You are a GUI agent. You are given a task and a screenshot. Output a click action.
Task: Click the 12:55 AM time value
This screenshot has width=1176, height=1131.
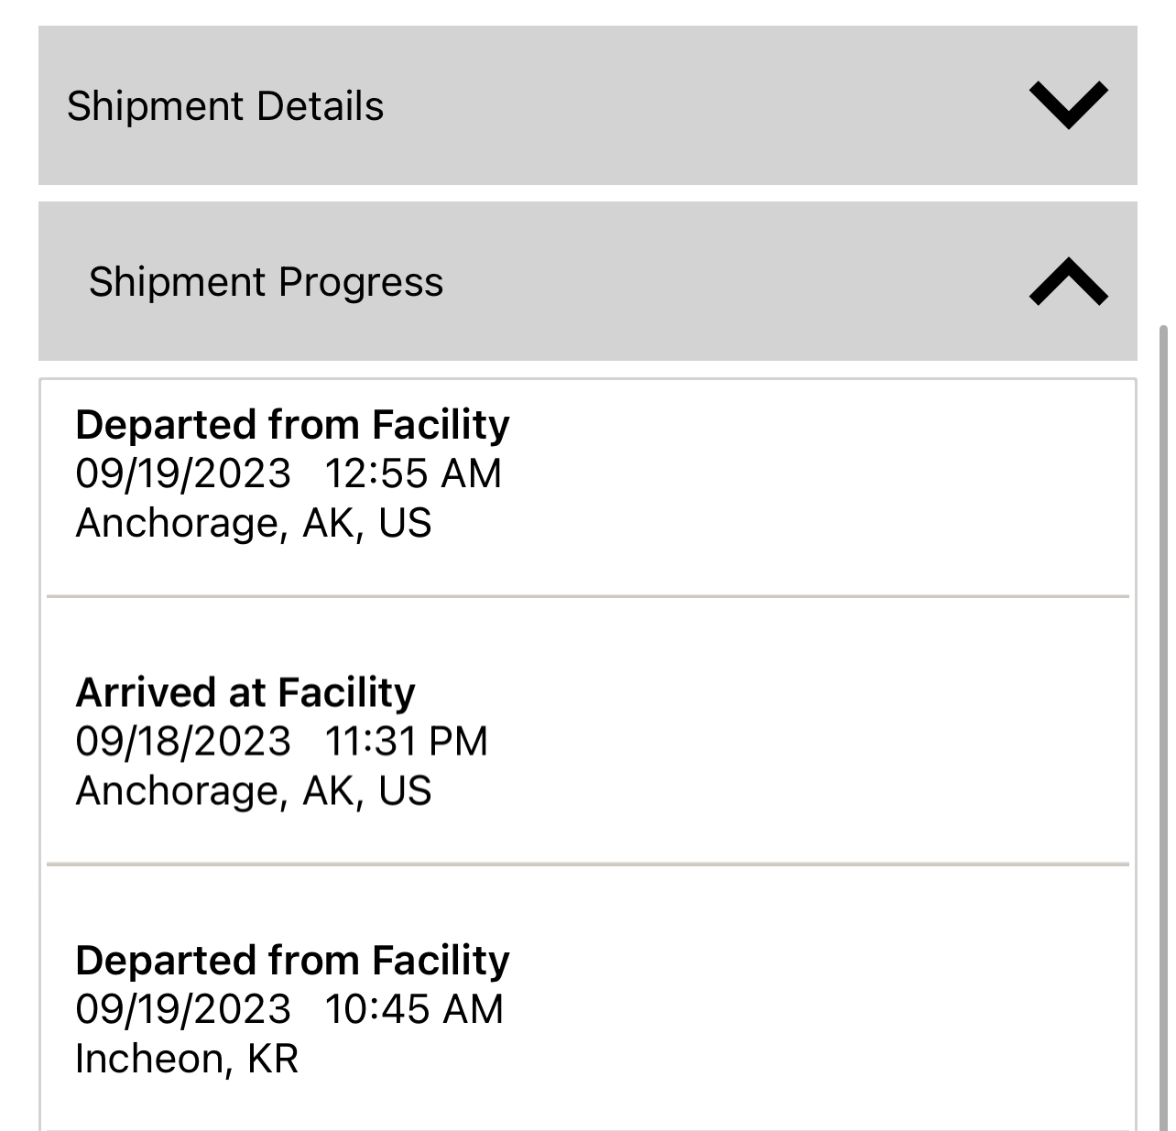coord(413,473)
